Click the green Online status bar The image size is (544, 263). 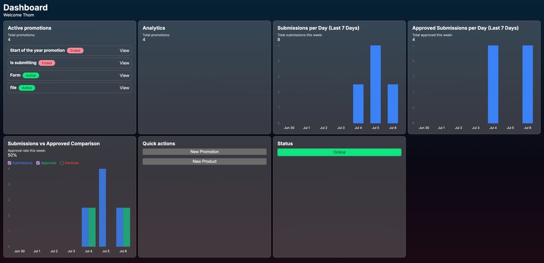pyautogui.click(x=339, y=152)
